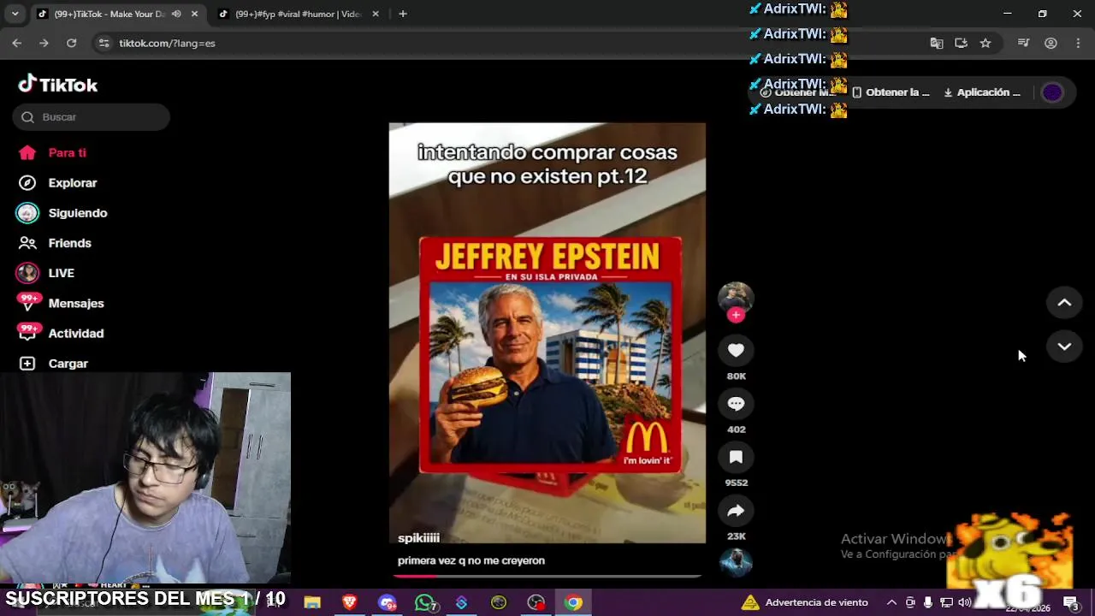Like the video with heart icon
1095x616 pixels.
pos(736,350)
